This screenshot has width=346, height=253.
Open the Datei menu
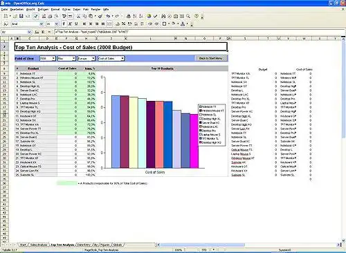tap(4, 10)
